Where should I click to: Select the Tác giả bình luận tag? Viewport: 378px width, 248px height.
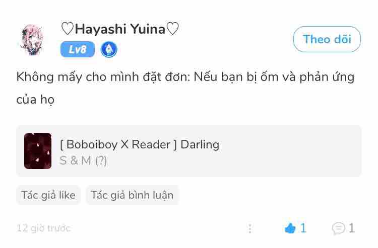(132, 195)
